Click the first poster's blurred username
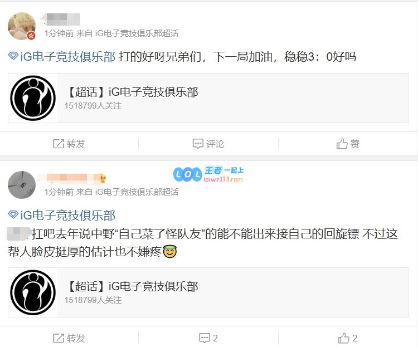Viewport: 418px width, 347px height. [61, 19]
